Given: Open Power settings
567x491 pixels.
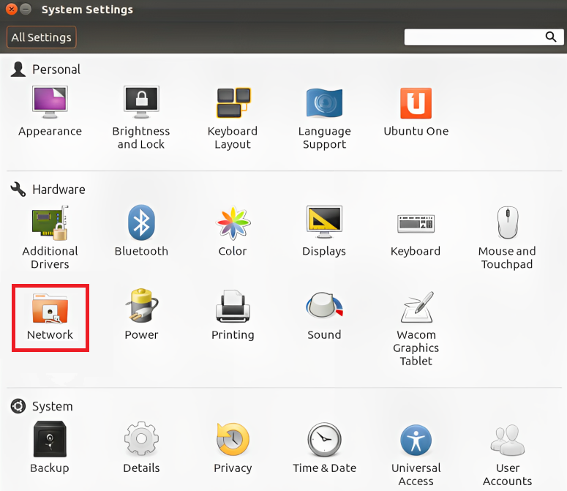Looking at the screenshot, I should pyautogui.click(x=141, y=315).
